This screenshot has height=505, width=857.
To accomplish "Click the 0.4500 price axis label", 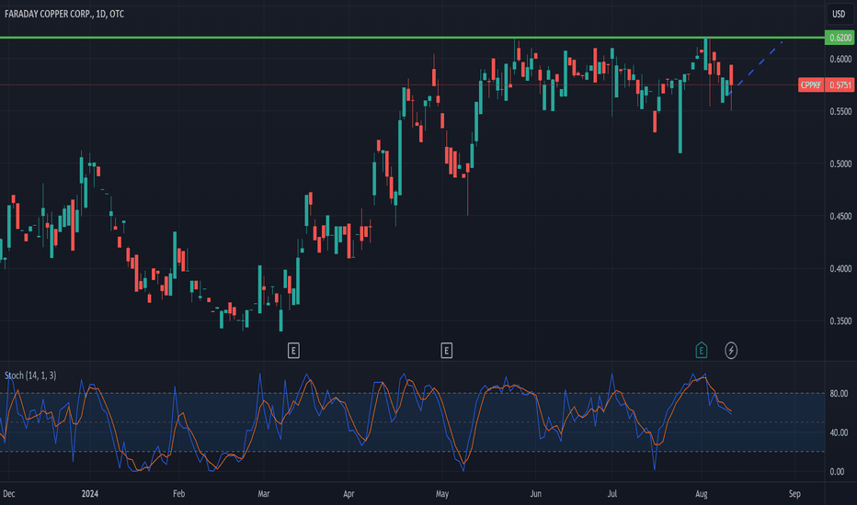I will pos(840,216).
